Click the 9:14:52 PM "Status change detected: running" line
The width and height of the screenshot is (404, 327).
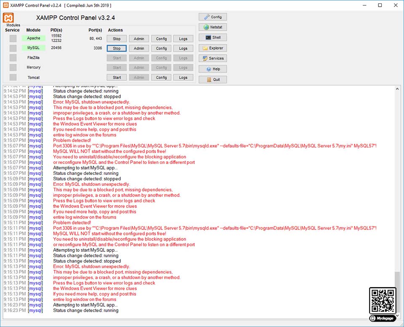coord(85,91)
